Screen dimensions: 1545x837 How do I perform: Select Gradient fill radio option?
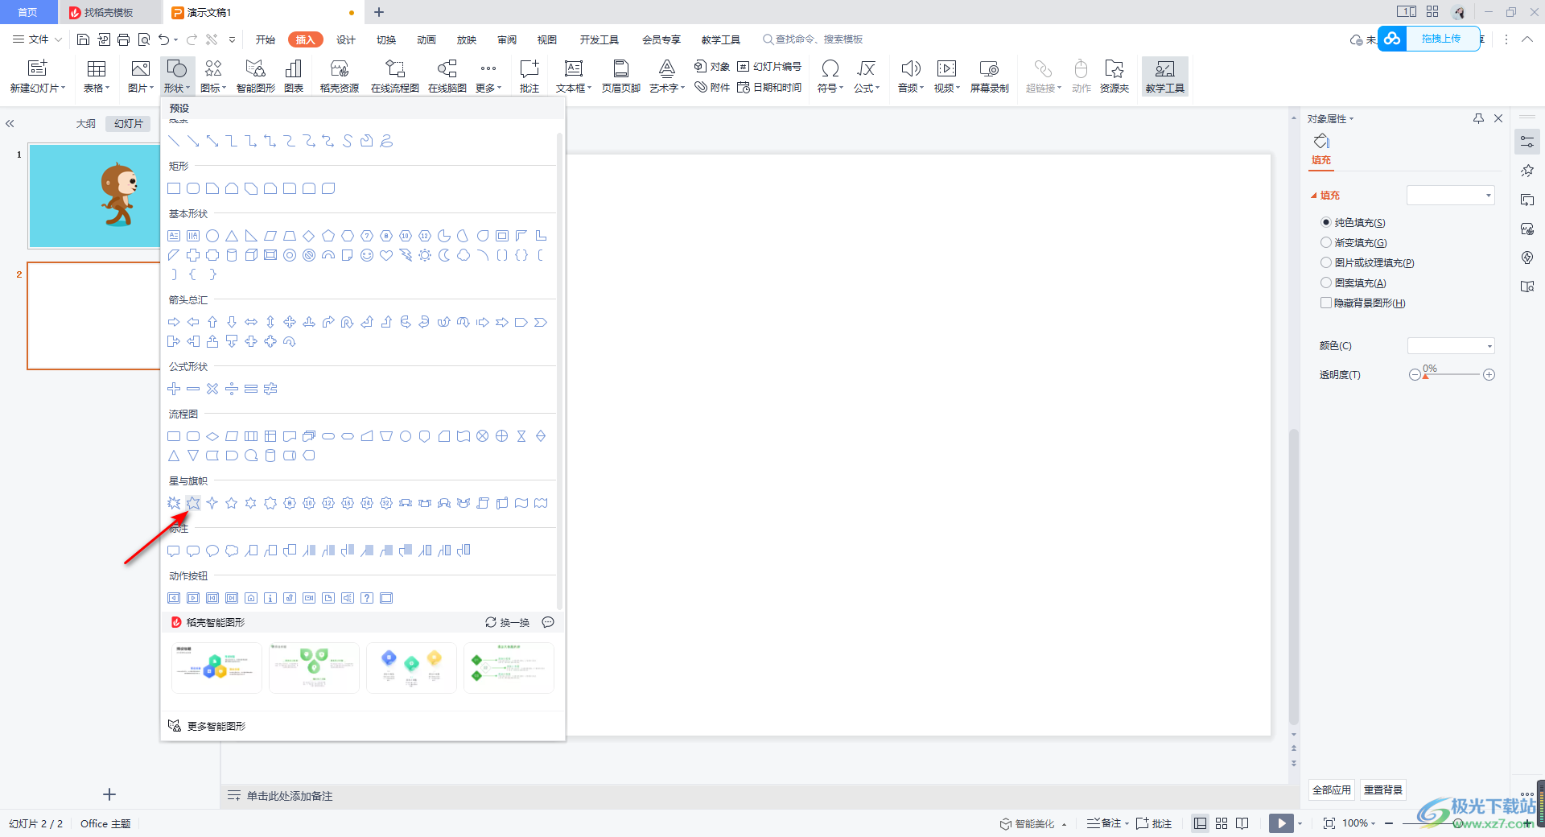pyautogui.click(x=1326, y=242)
